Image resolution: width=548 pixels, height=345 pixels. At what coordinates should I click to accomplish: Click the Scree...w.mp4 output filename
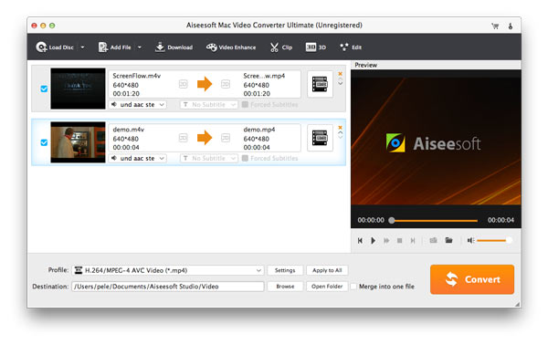pos(264,76)
